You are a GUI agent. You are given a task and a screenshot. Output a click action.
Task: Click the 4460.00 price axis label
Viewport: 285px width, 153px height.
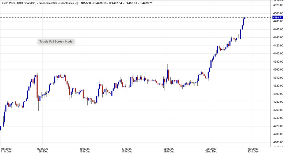tap(278, 29)
